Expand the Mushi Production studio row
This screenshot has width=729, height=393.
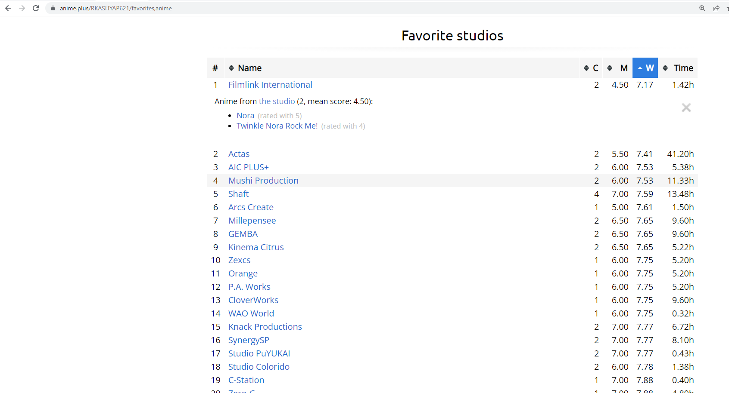coord(263,181)
